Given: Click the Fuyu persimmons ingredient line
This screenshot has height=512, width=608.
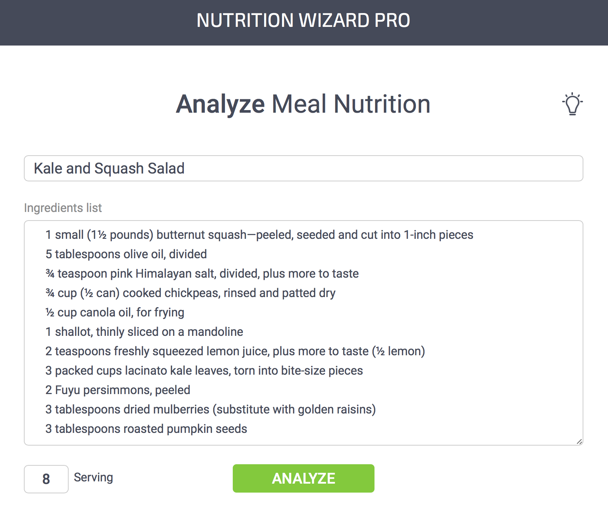Looking at the screenshot, I should (117, 390).
